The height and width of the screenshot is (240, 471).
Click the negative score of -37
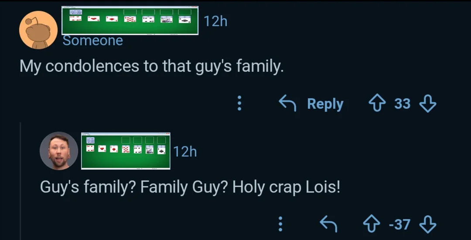coord(399,224)
